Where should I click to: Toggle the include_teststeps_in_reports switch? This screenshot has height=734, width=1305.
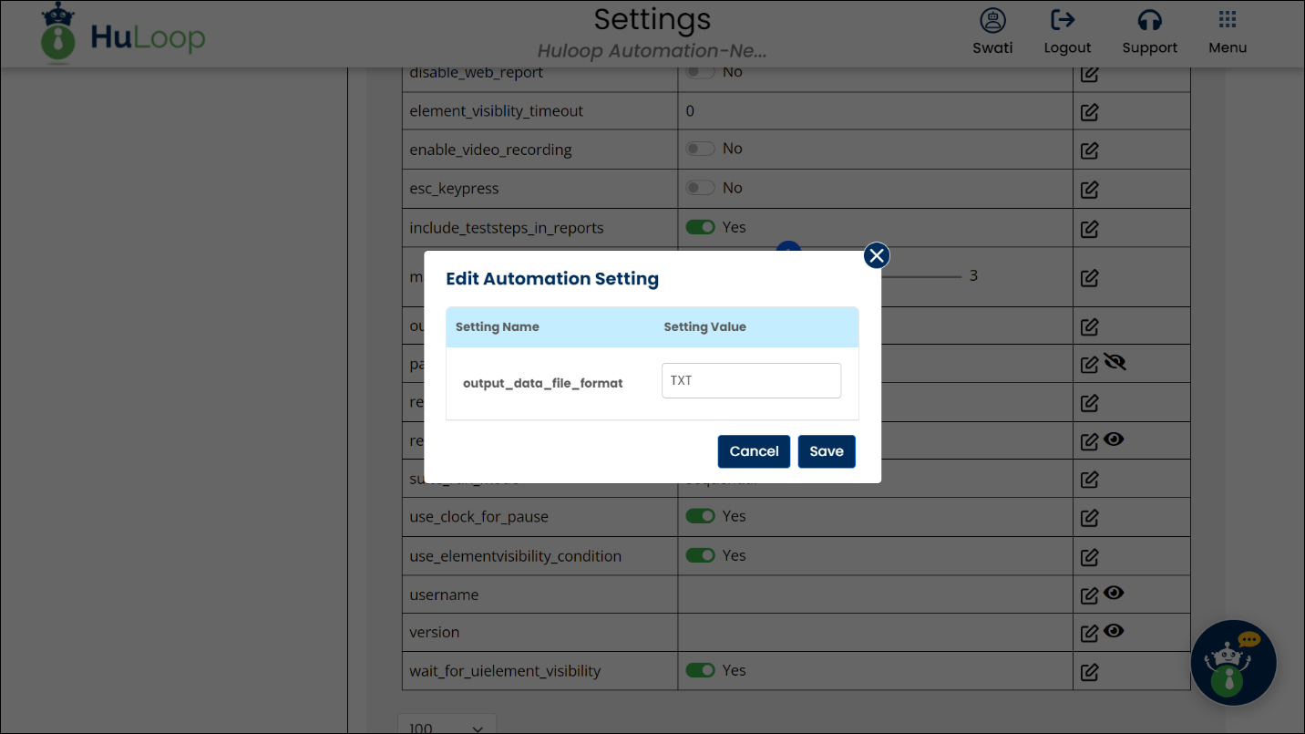[701, 227]
